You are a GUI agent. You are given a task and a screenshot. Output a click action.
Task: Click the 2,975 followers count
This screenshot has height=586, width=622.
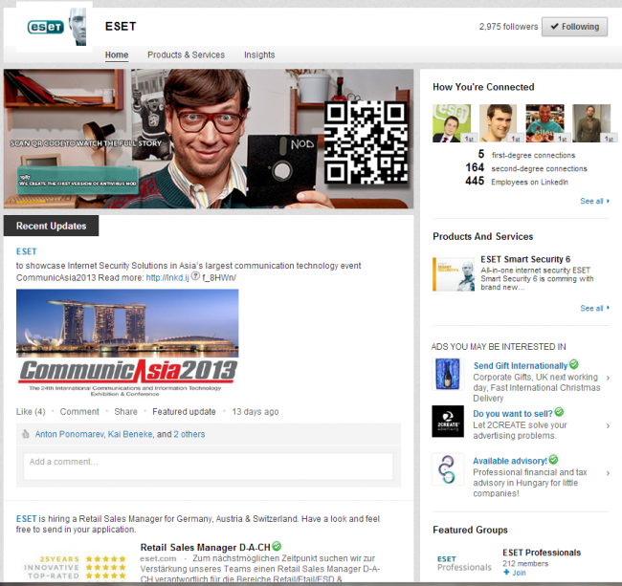click(x=508, y=27)
